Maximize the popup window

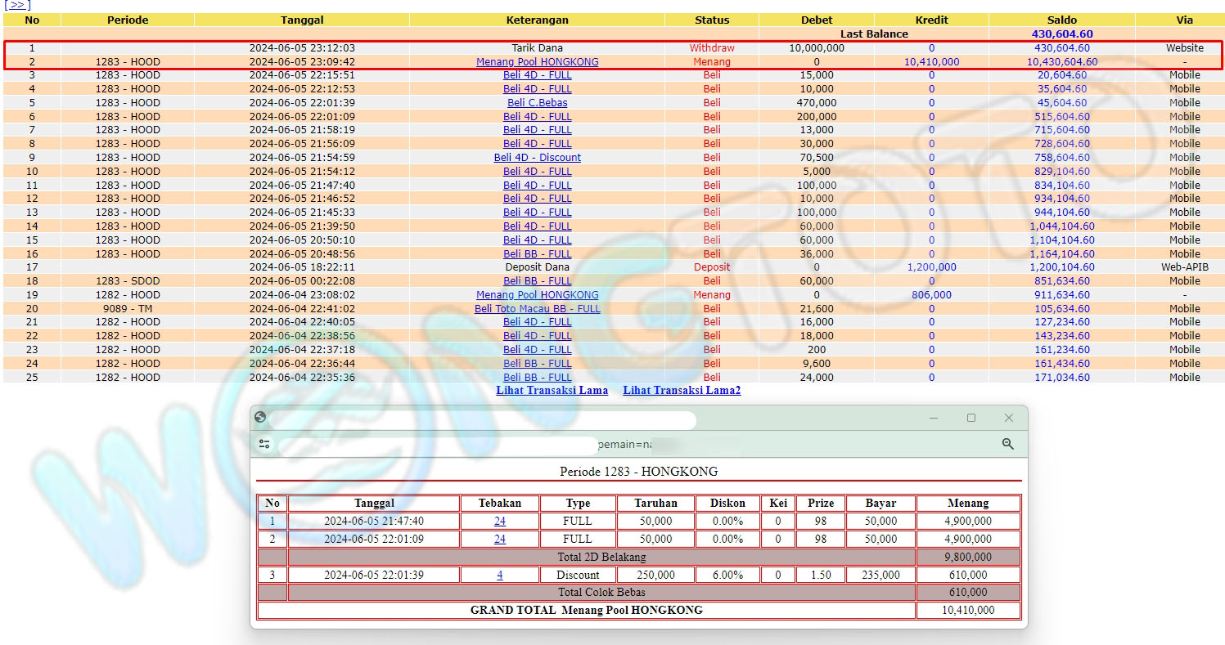coord(971,418)
